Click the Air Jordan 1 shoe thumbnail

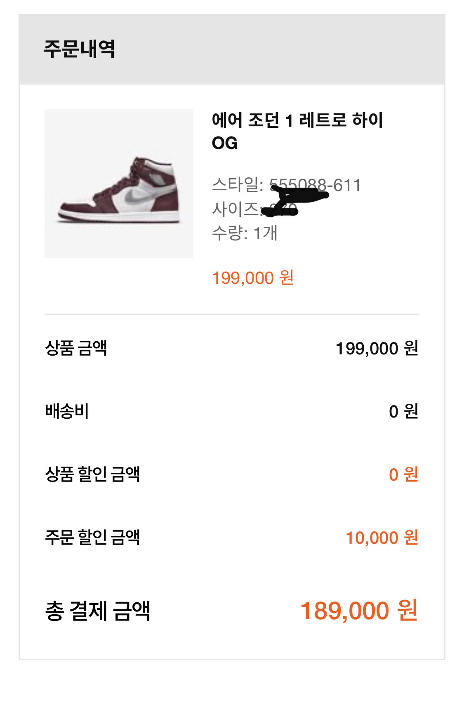119,184
